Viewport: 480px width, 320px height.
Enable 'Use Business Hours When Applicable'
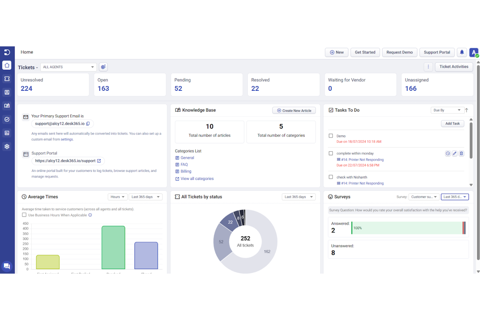coord(24,215)
